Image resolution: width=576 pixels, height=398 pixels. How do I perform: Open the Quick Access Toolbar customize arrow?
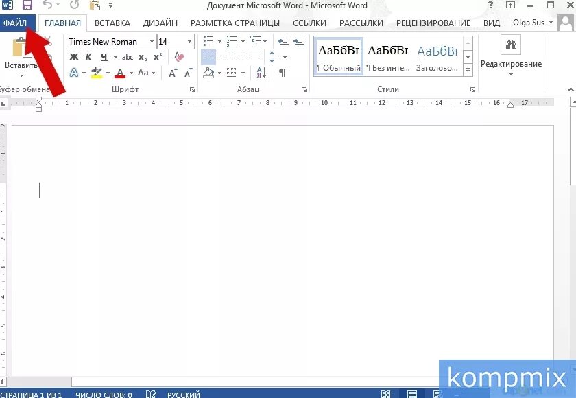(x=110, y=5)
